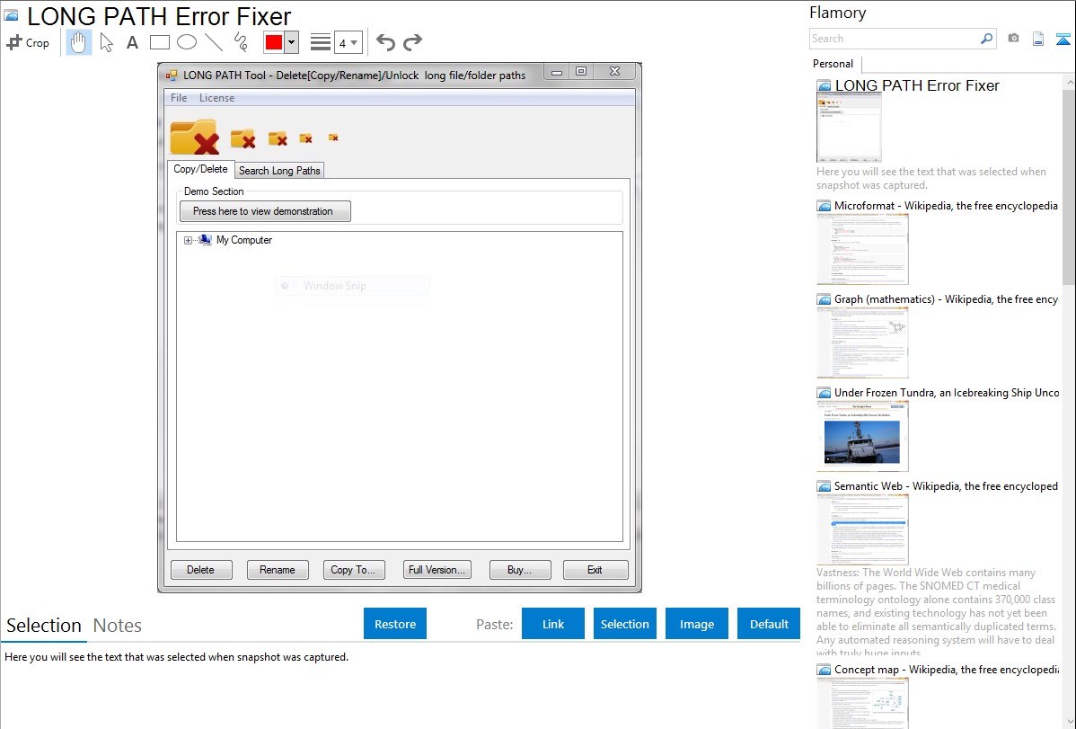Select the hand pan tool

(x=78, y=42)
